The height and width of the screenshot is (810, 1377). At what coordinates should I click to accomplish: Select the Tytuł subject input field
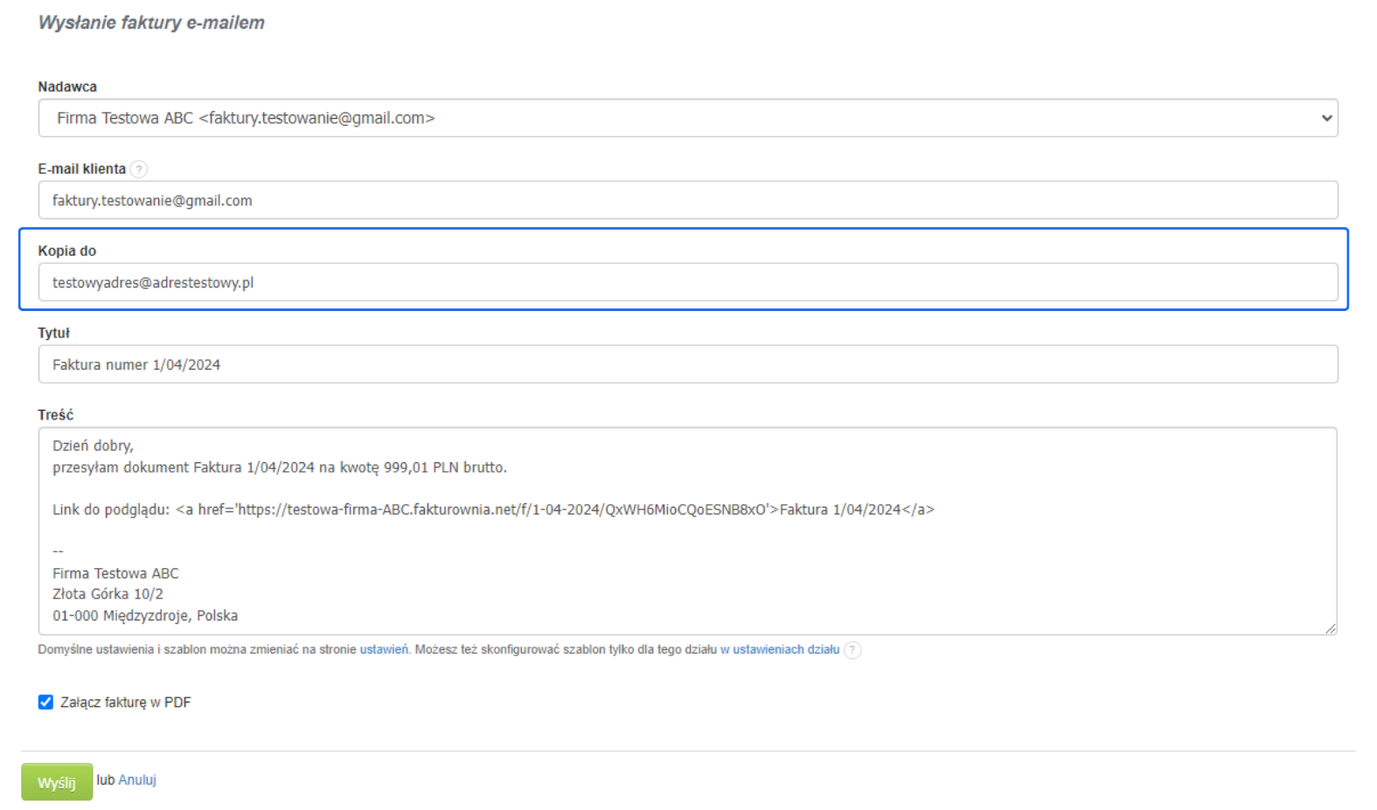pos(687,364)
